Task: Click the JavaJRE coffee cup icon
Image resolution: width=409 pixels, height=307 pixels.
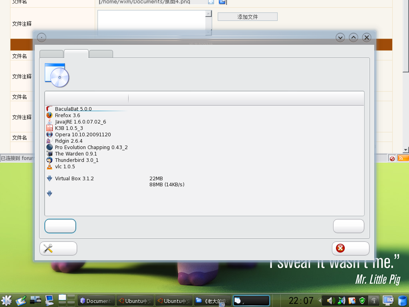Action: [49, 122]
